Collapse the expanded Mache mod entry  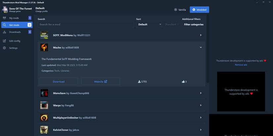(201, 47)
